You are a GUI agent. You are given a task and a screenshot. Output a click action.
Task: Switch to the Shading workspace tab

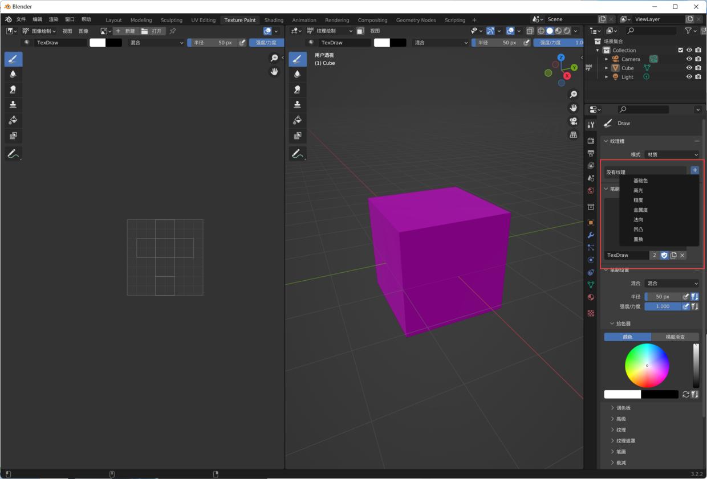coord(274,19)
